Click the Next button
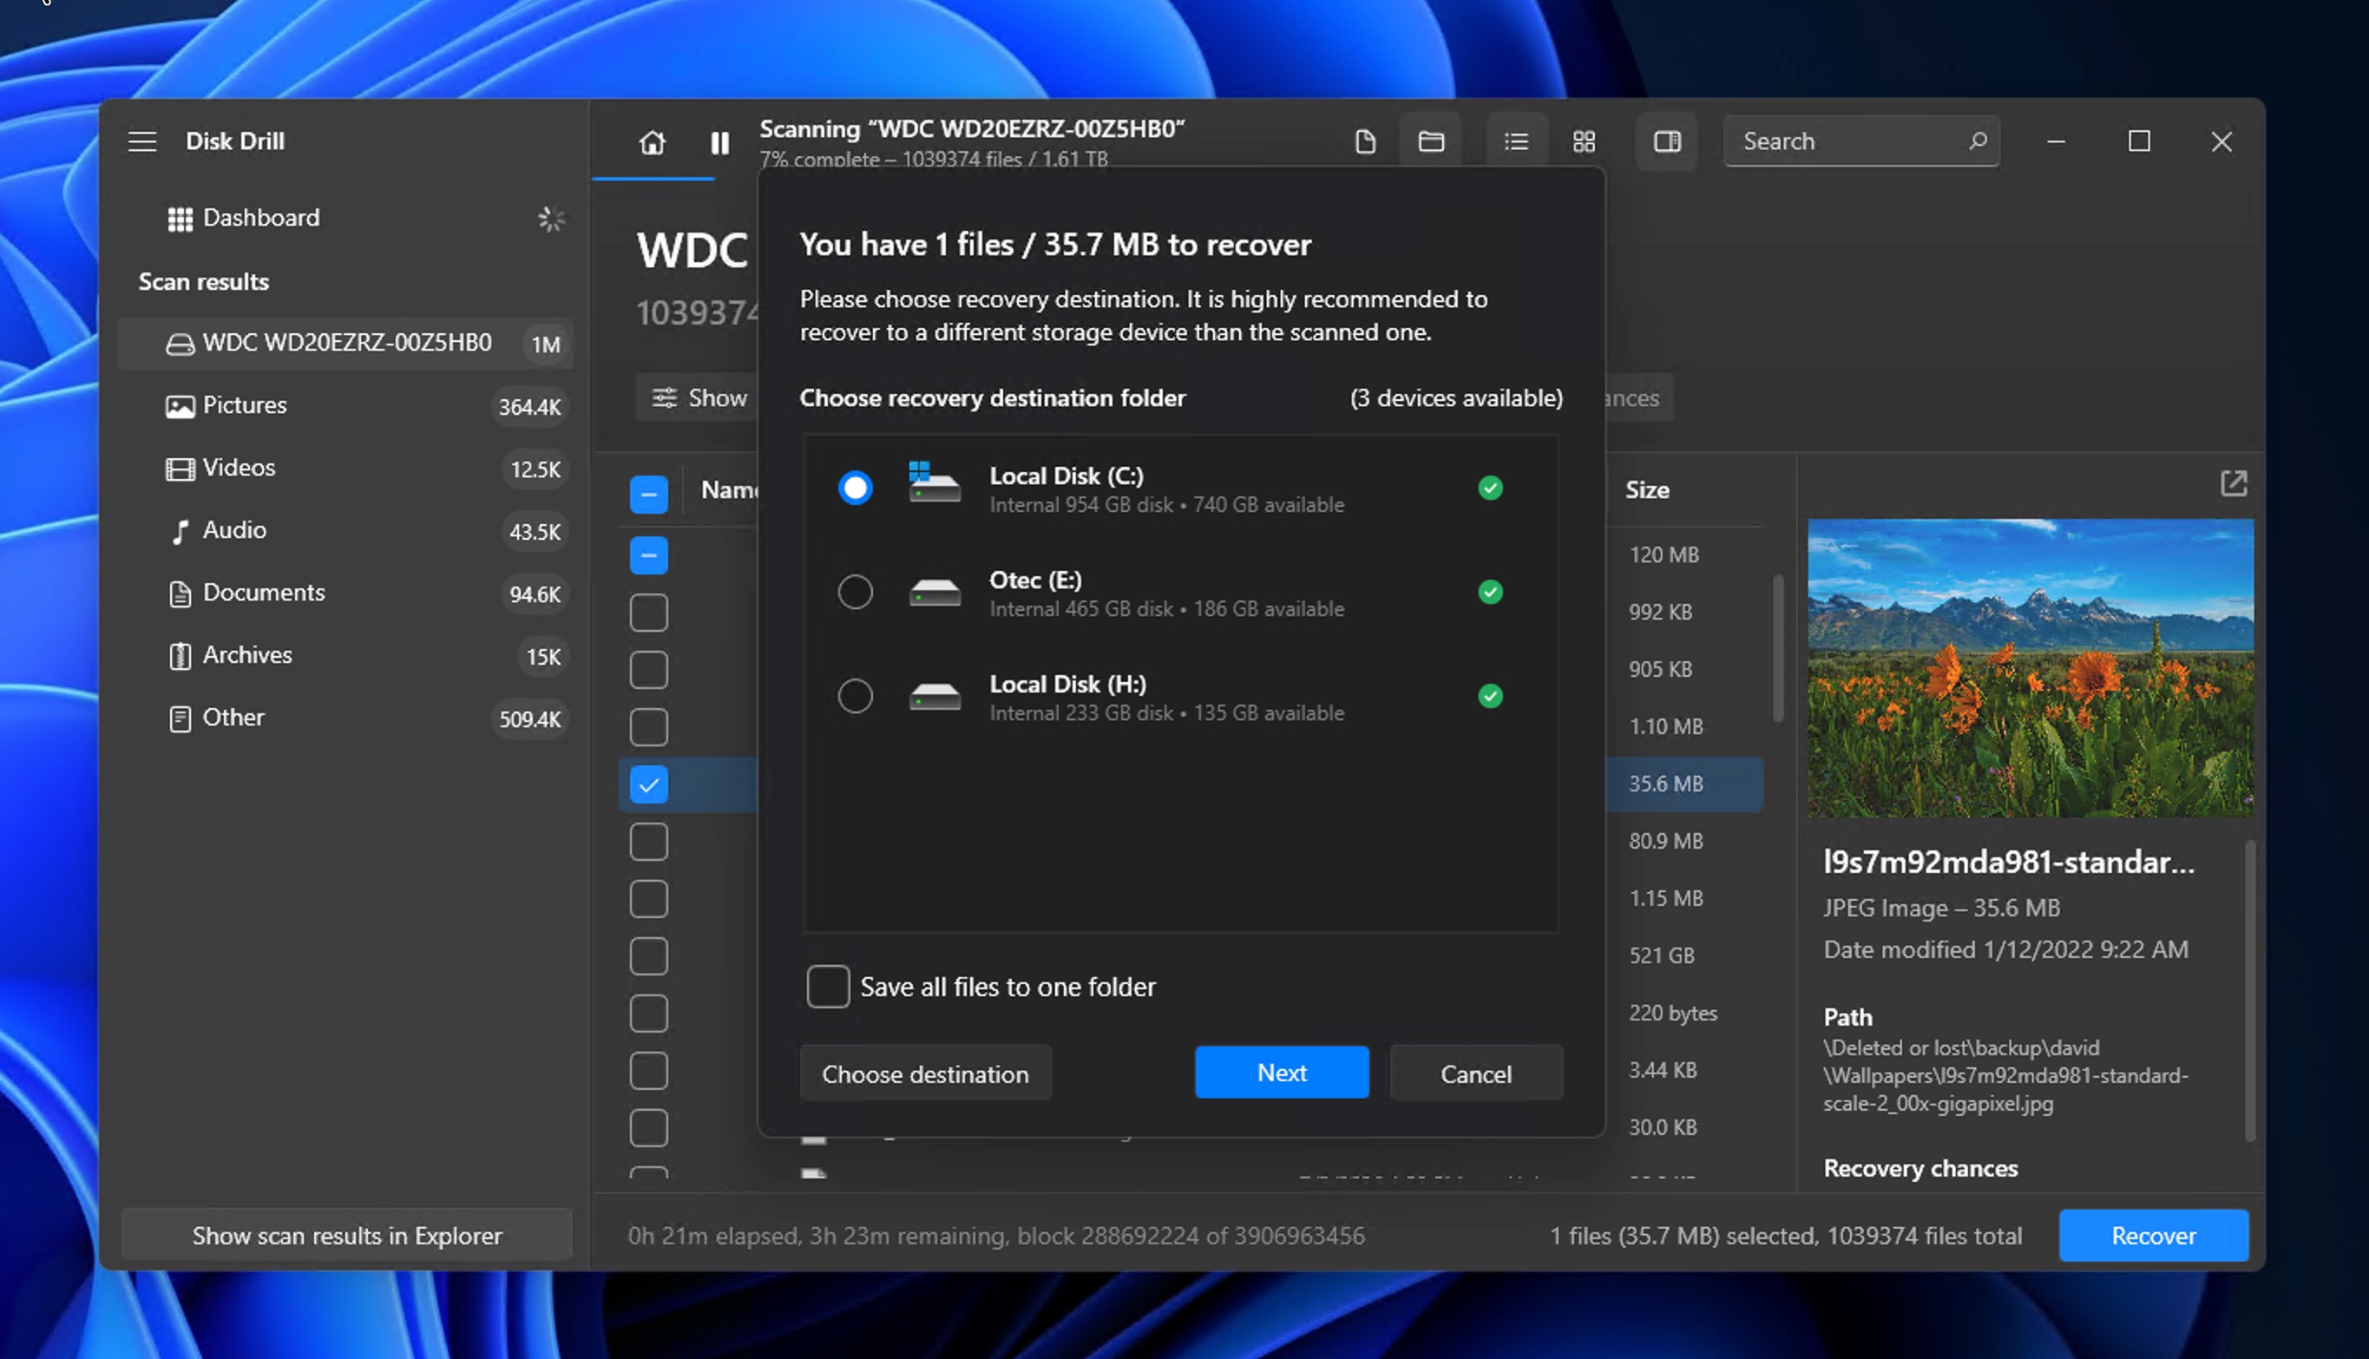 coord(1281,1073)
